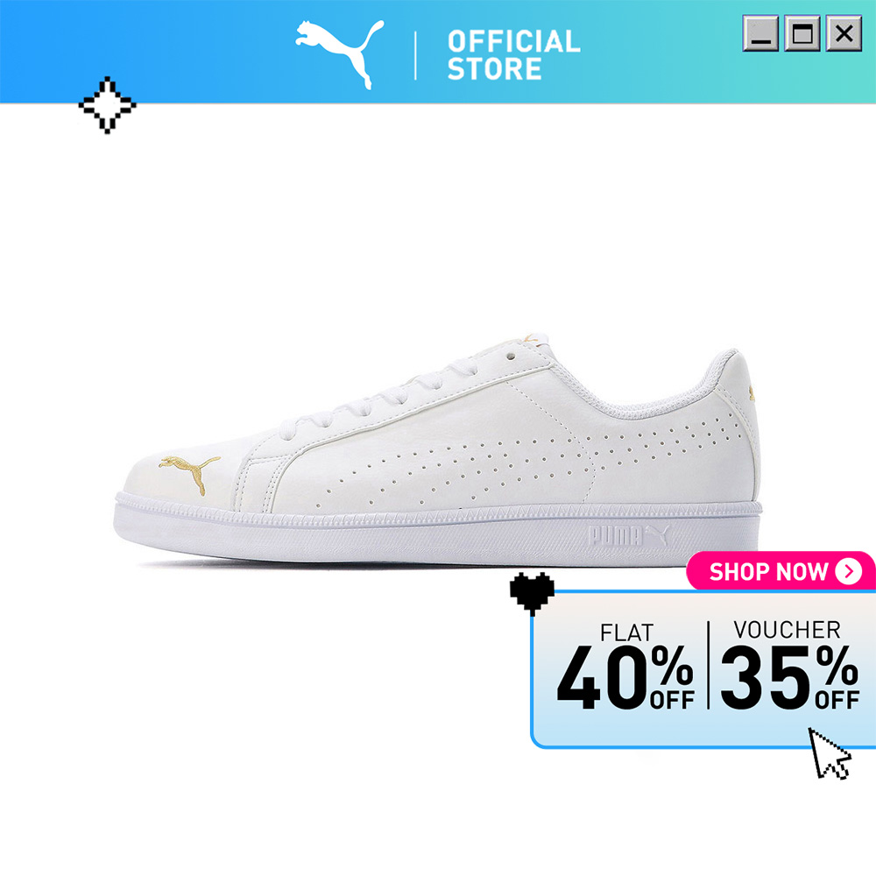Screen dimensions: 876x876
Task: Click the pixel sparkle star icon
Action: point(107,105)
